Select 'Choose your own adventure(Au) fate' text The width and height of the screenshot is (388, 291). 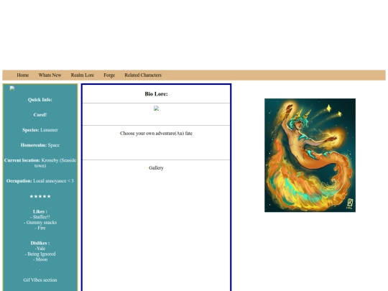pos(156,133)
